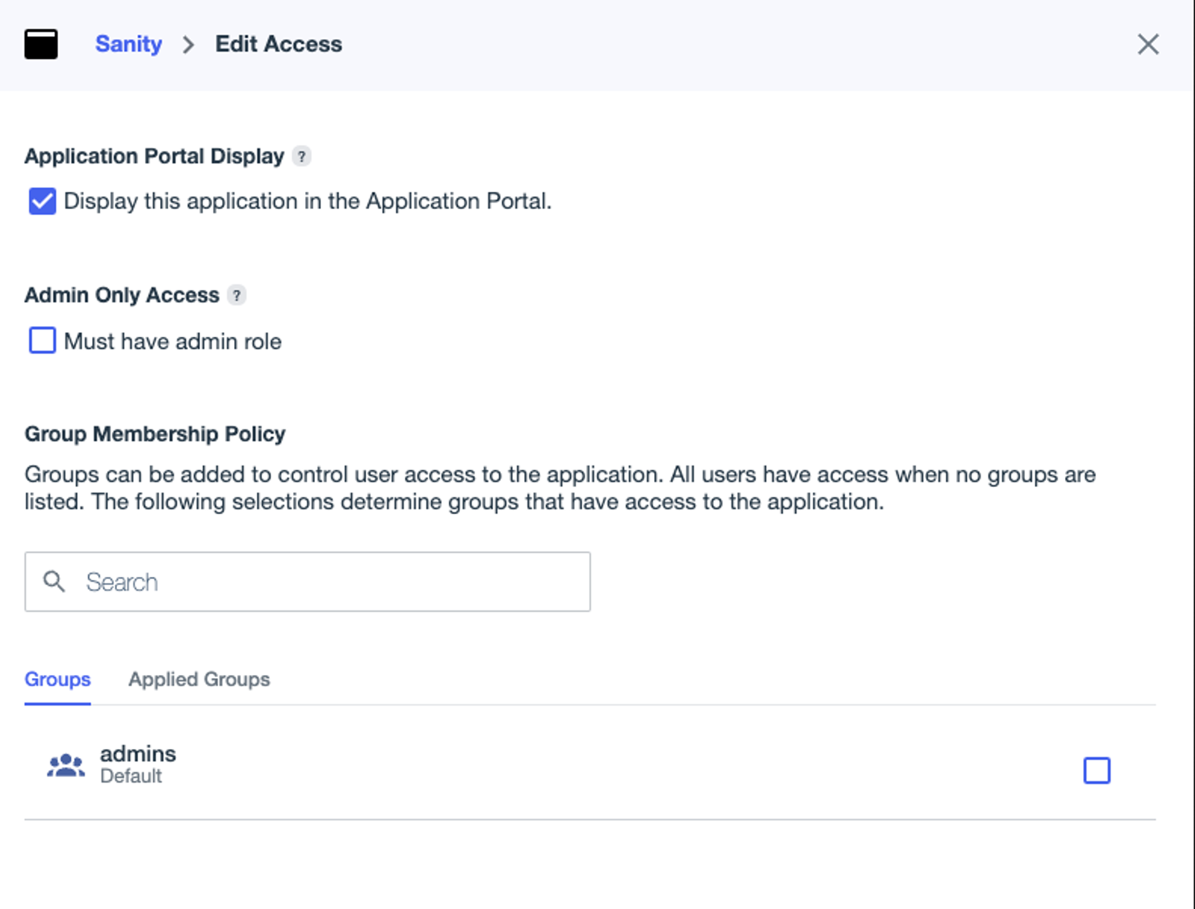This screenshot has height=909, width=1195.
Task: Click the Edit Access breadcrumb title
Action: [278, 44]
